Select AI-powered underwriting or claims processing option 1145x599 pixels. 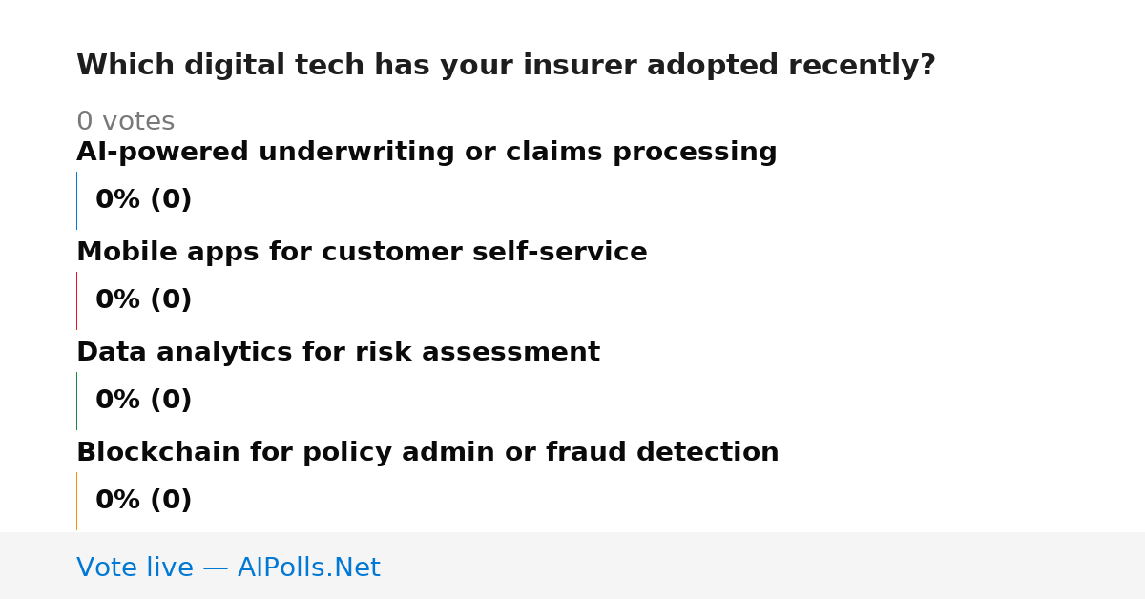click(427, 153)
